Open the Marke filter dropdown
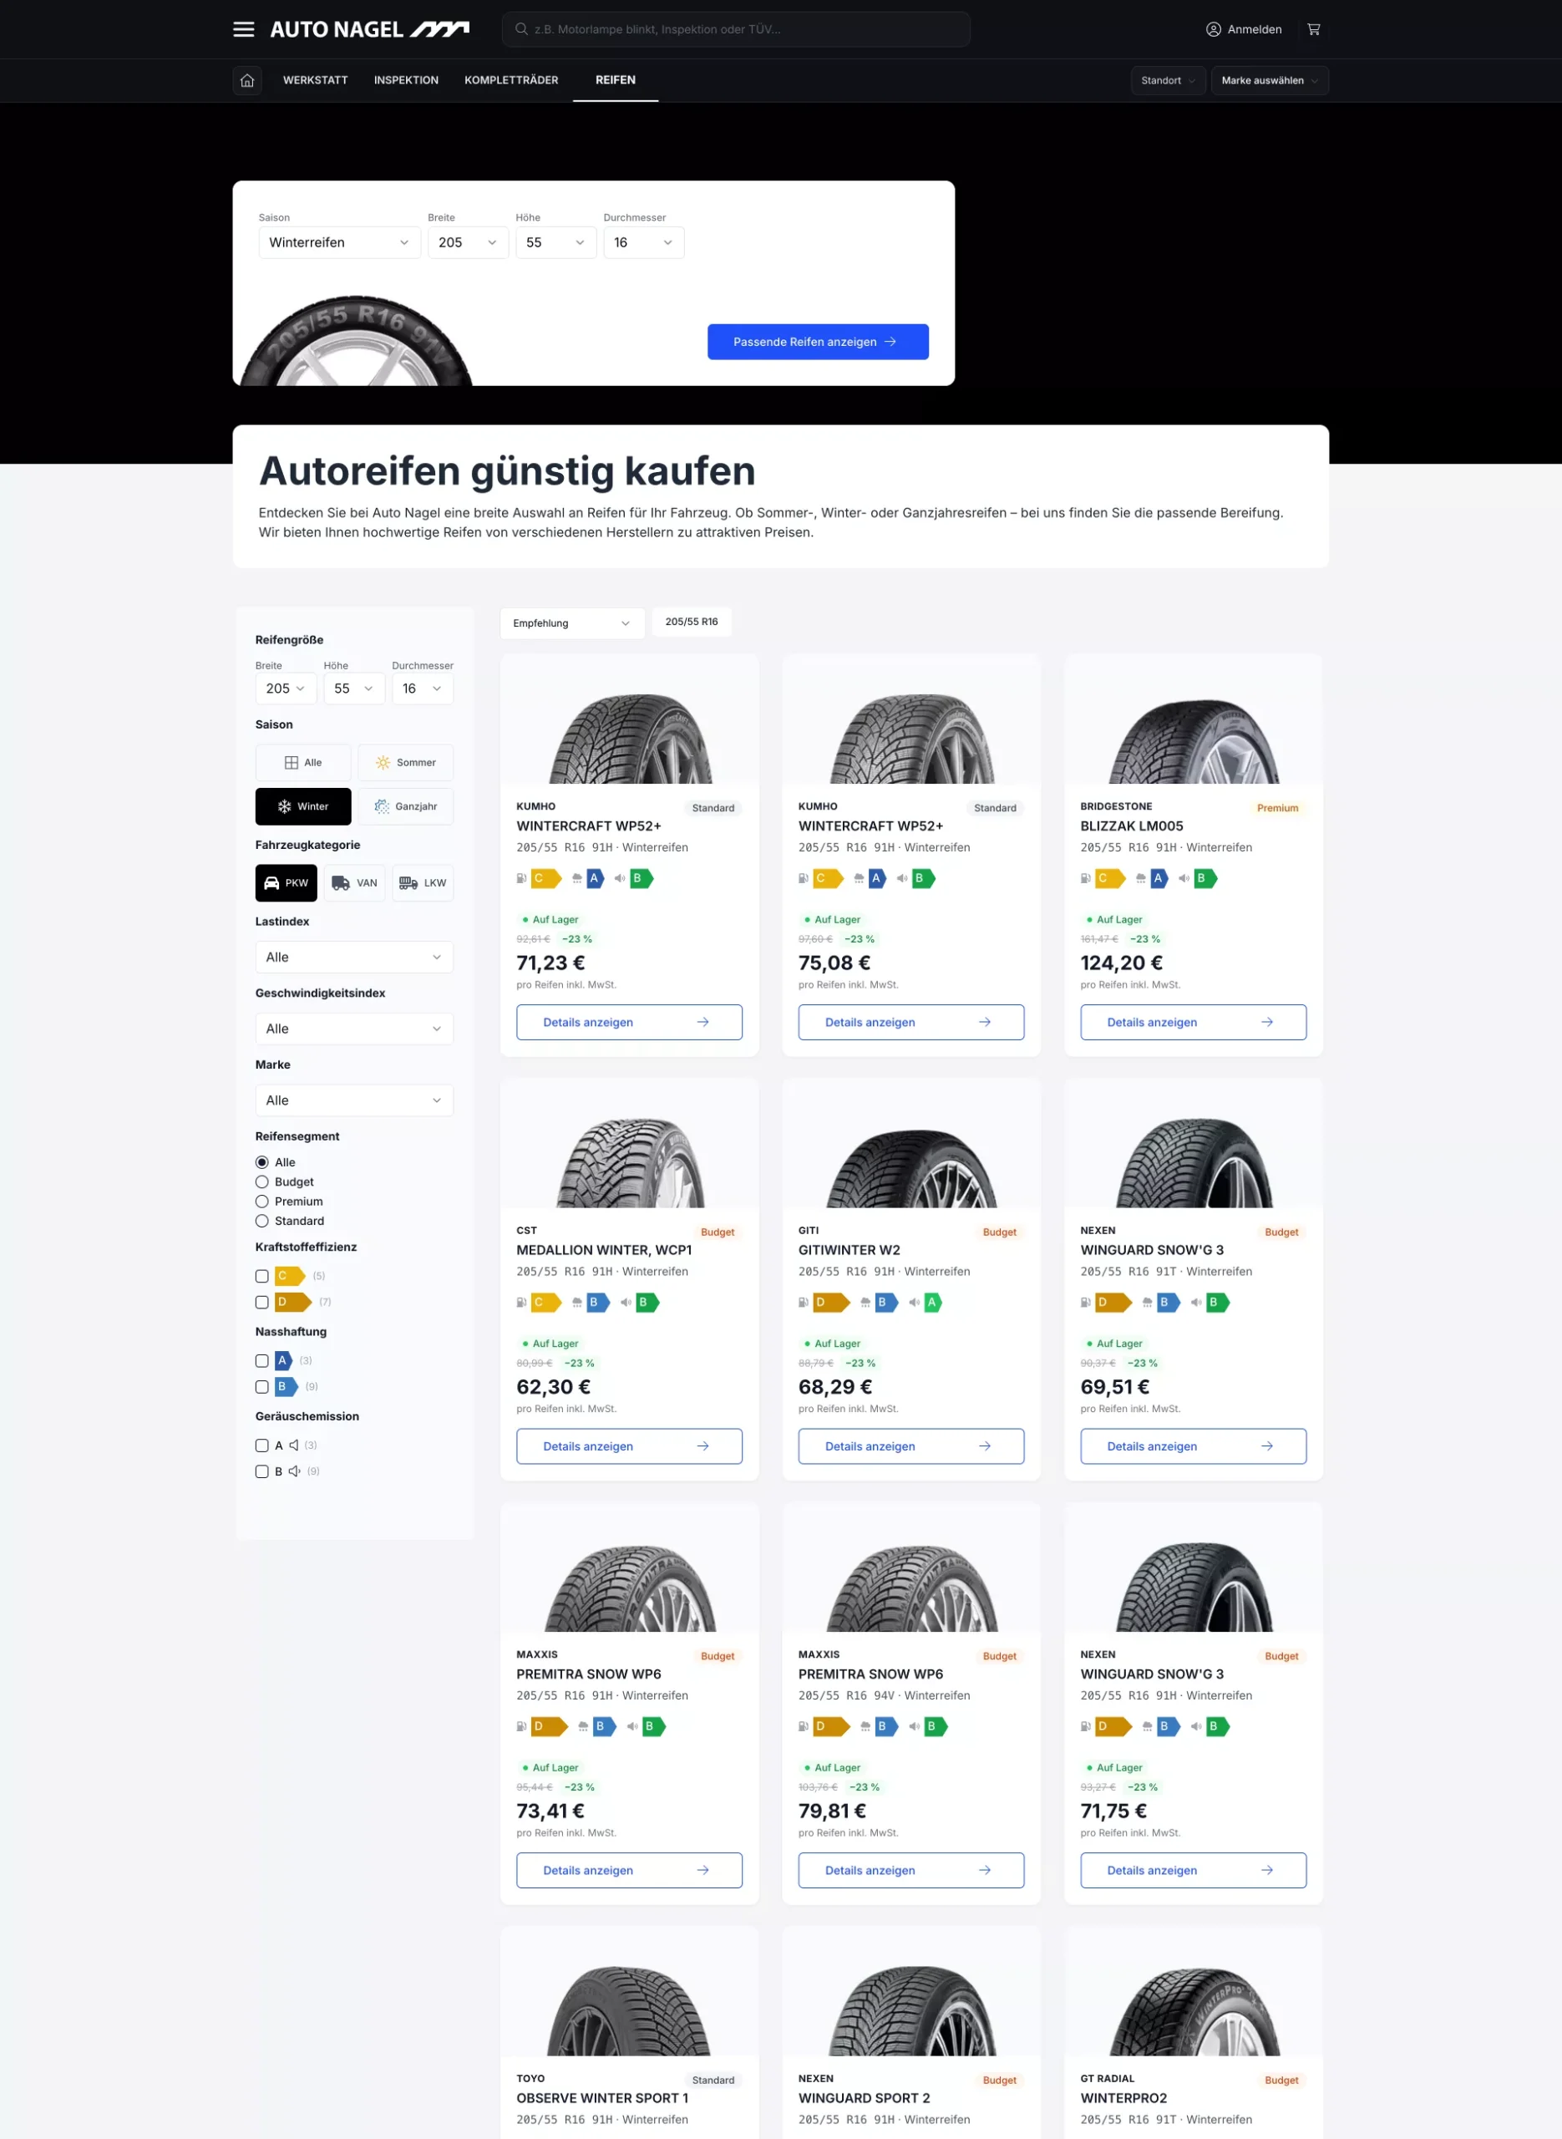 (354, 1100)
